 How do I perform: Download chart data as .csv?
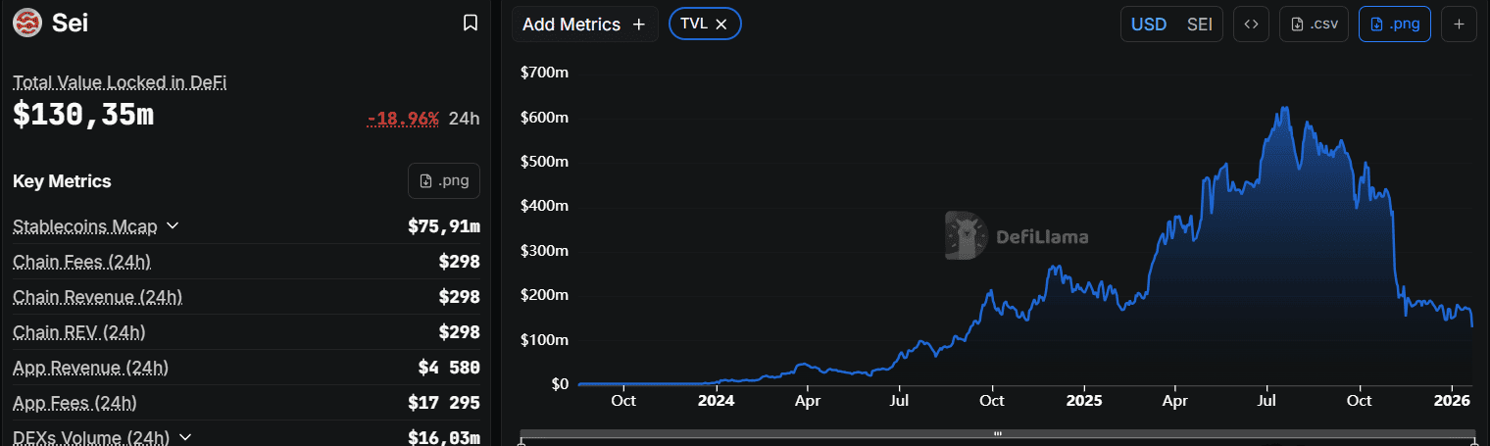(1314, 25)
